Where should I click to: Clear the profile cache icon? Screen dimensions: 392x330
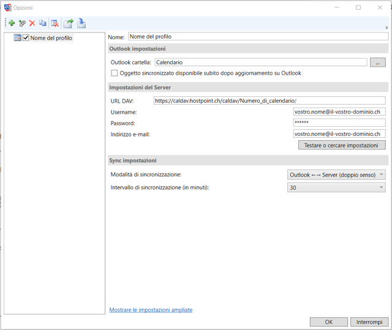click(x=55, y=23)
